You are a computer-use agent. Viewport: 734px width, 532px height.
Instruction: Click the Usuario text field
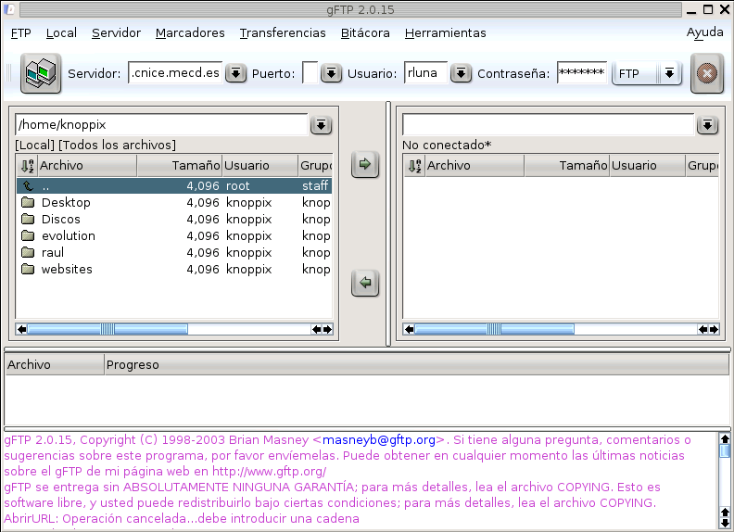[x=425, y=73]
